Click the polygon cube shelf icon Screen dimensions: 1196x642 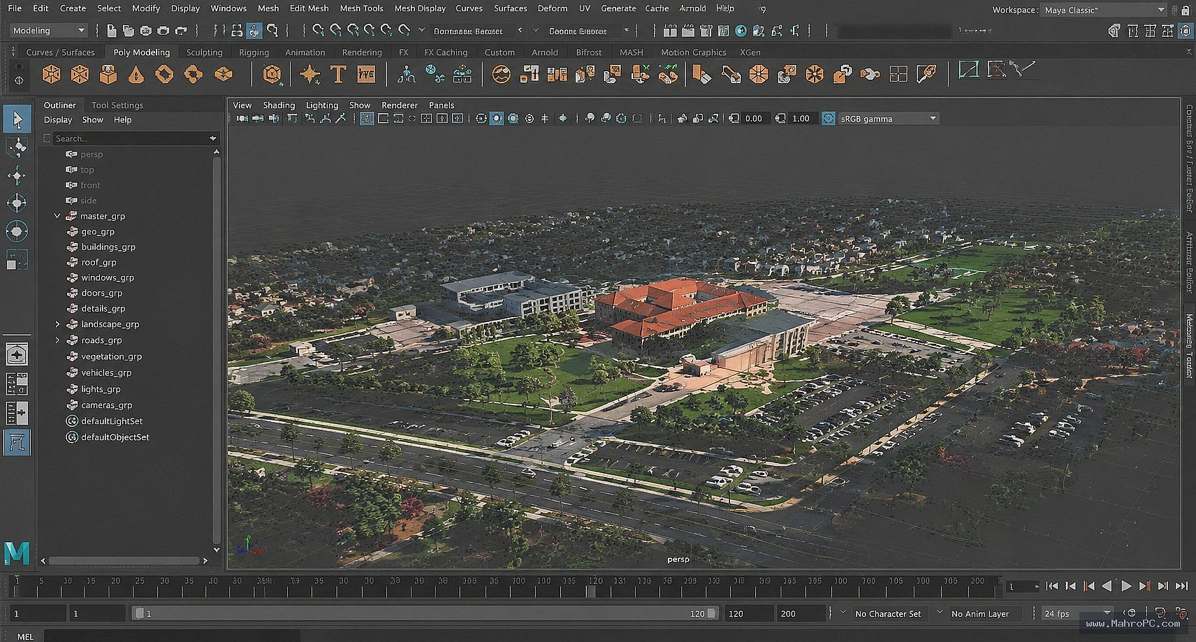tap(80, 75)
